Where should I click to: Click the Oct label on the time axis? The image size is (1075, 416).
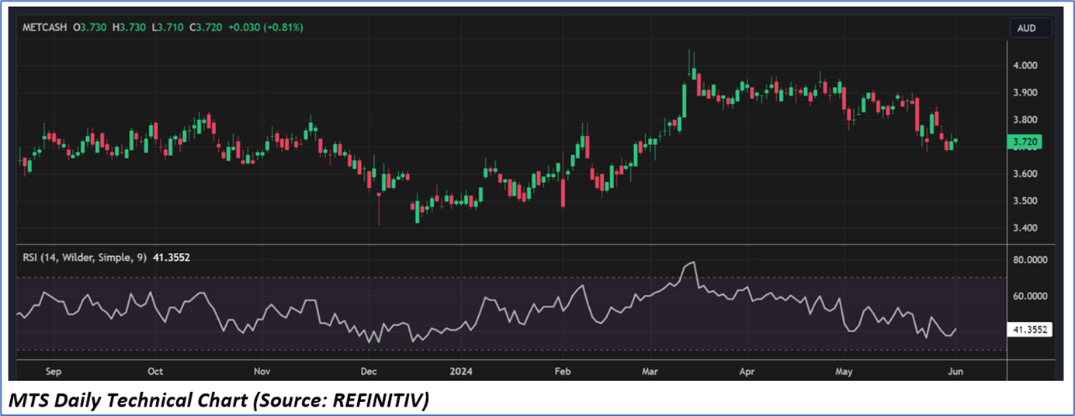155,371
